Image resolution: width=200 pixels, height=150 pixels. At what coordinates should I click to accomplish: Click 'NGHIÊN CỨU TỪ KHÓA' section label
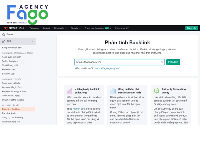pyautogui.click(x=12, y=79)
